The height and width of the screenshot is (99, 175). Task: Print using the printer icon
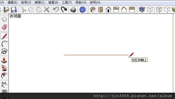[x=73, y=10]
